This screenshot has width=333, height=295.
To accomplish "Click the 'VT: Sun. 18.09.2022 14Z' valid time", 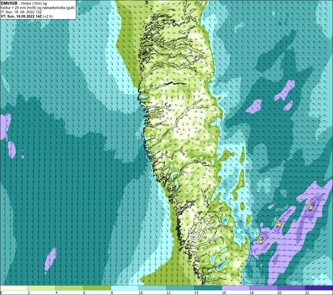I will [x=21, y=16].
